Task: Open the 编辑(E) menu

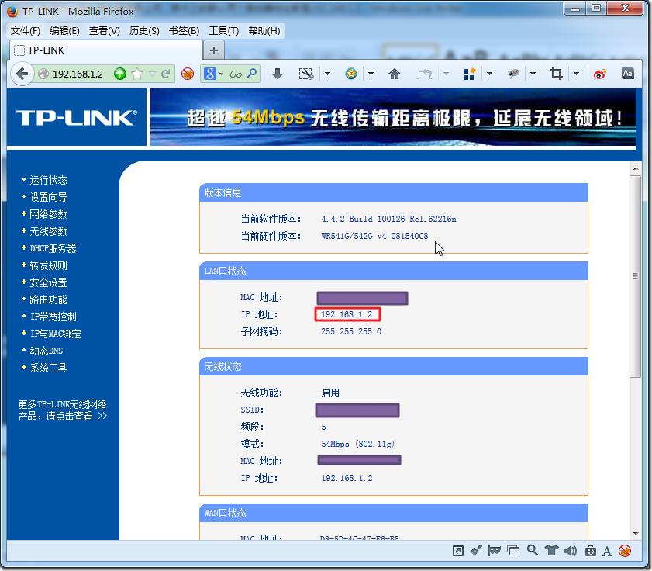Action: (64, 31)
